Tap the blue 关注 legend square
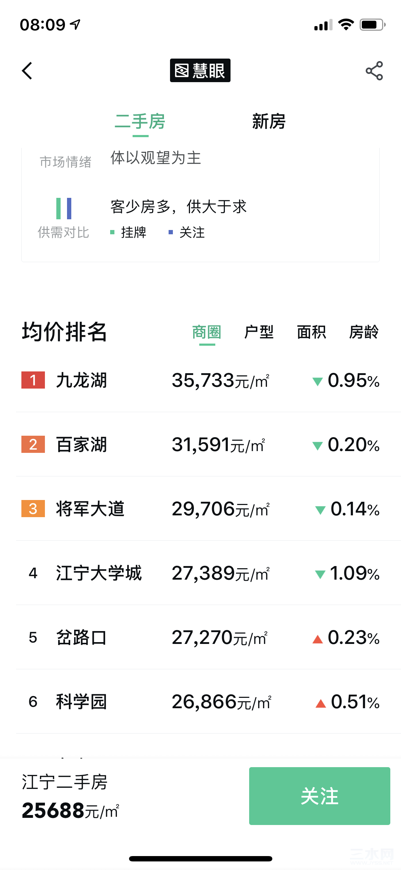 pos(171,232)
